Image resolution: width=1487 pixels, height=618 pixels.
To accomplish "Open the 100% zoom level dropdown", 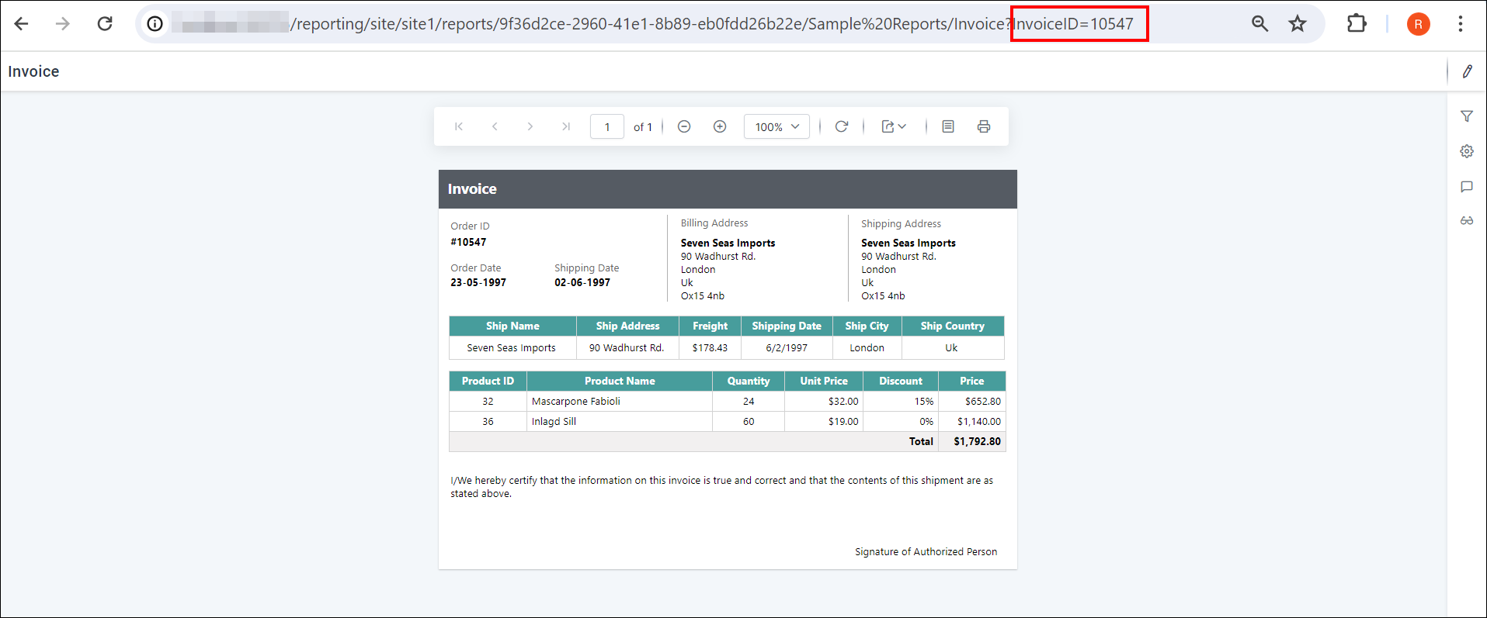I will [777, 126].
